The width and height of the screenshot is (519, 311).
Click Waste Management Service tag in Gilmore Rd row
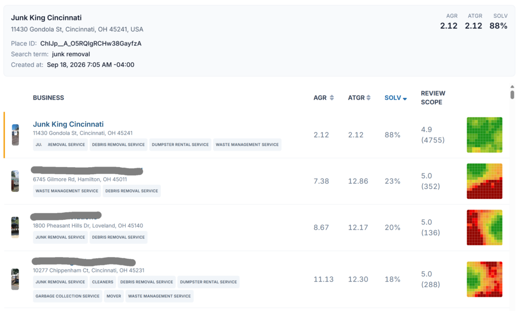coord(67,191)
